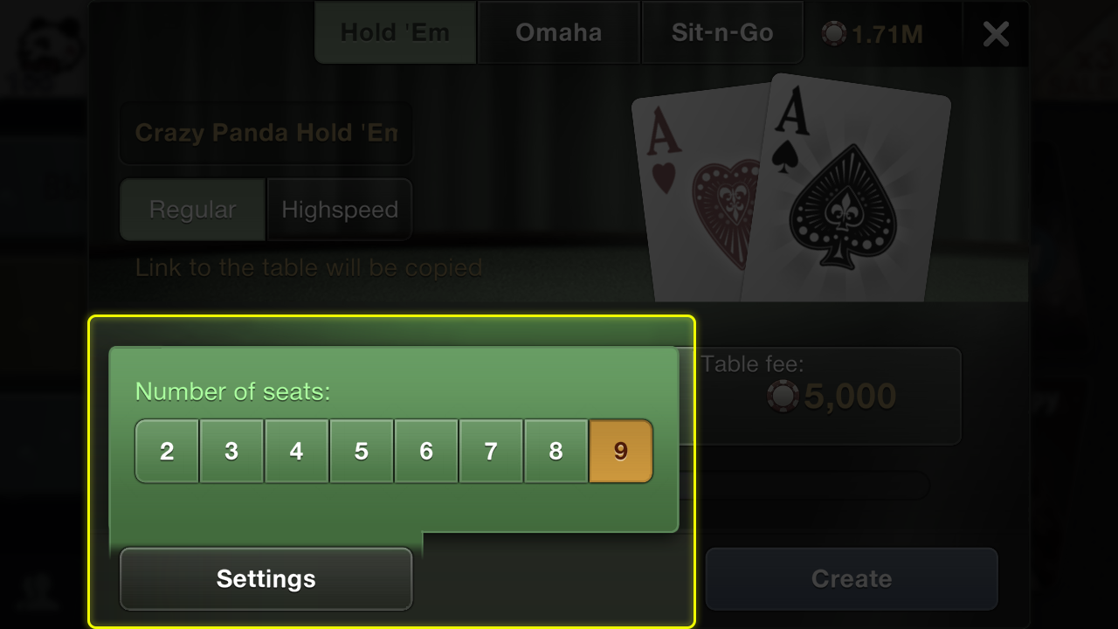The width and height of the screenshot is (1118, 629).
Task: Tap the chip balance icon
Action: [834, 34]
